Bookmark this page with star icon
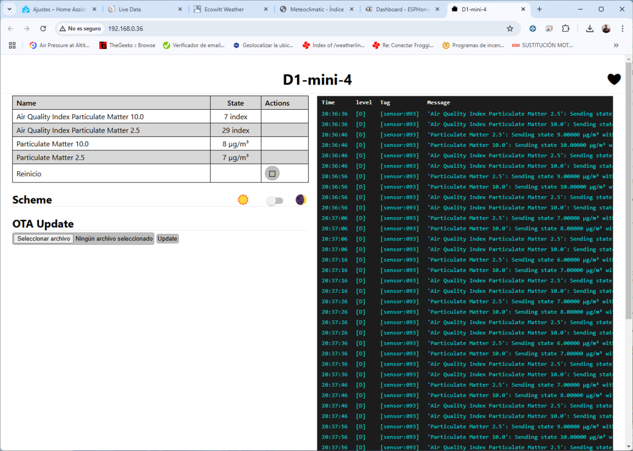Viewport: 633px width, 451px height. pyautogui.click(x=510, y=29)
